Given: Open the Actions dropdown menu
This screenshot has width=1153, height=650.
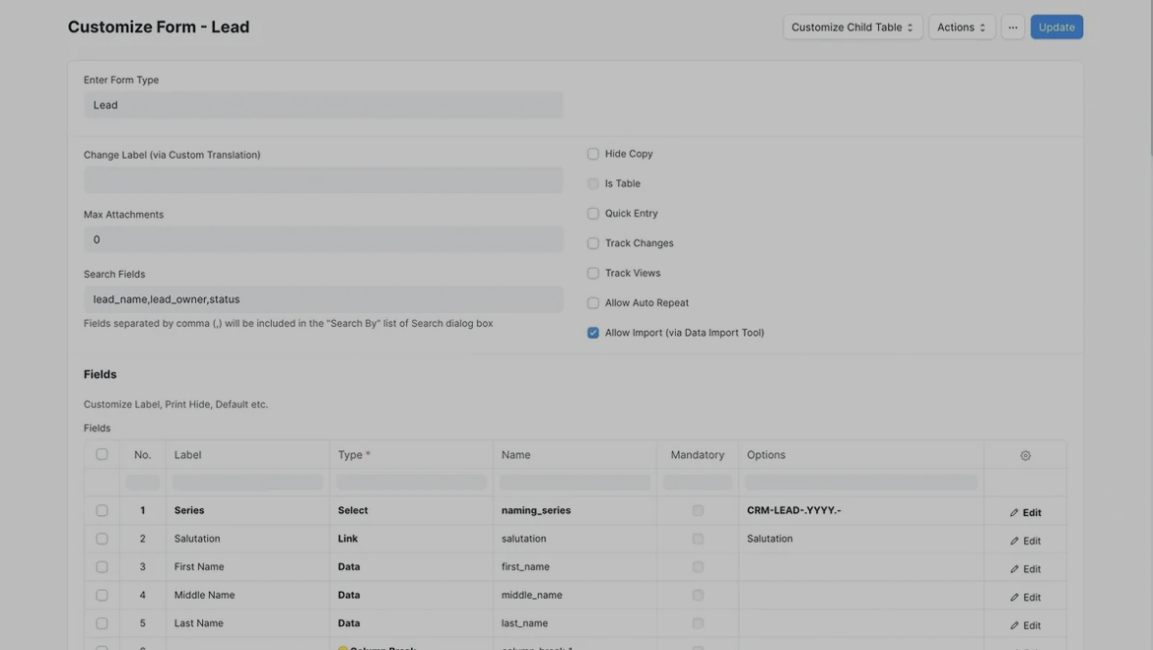Looking at the screenshot, I should click(x=961, y=28).
